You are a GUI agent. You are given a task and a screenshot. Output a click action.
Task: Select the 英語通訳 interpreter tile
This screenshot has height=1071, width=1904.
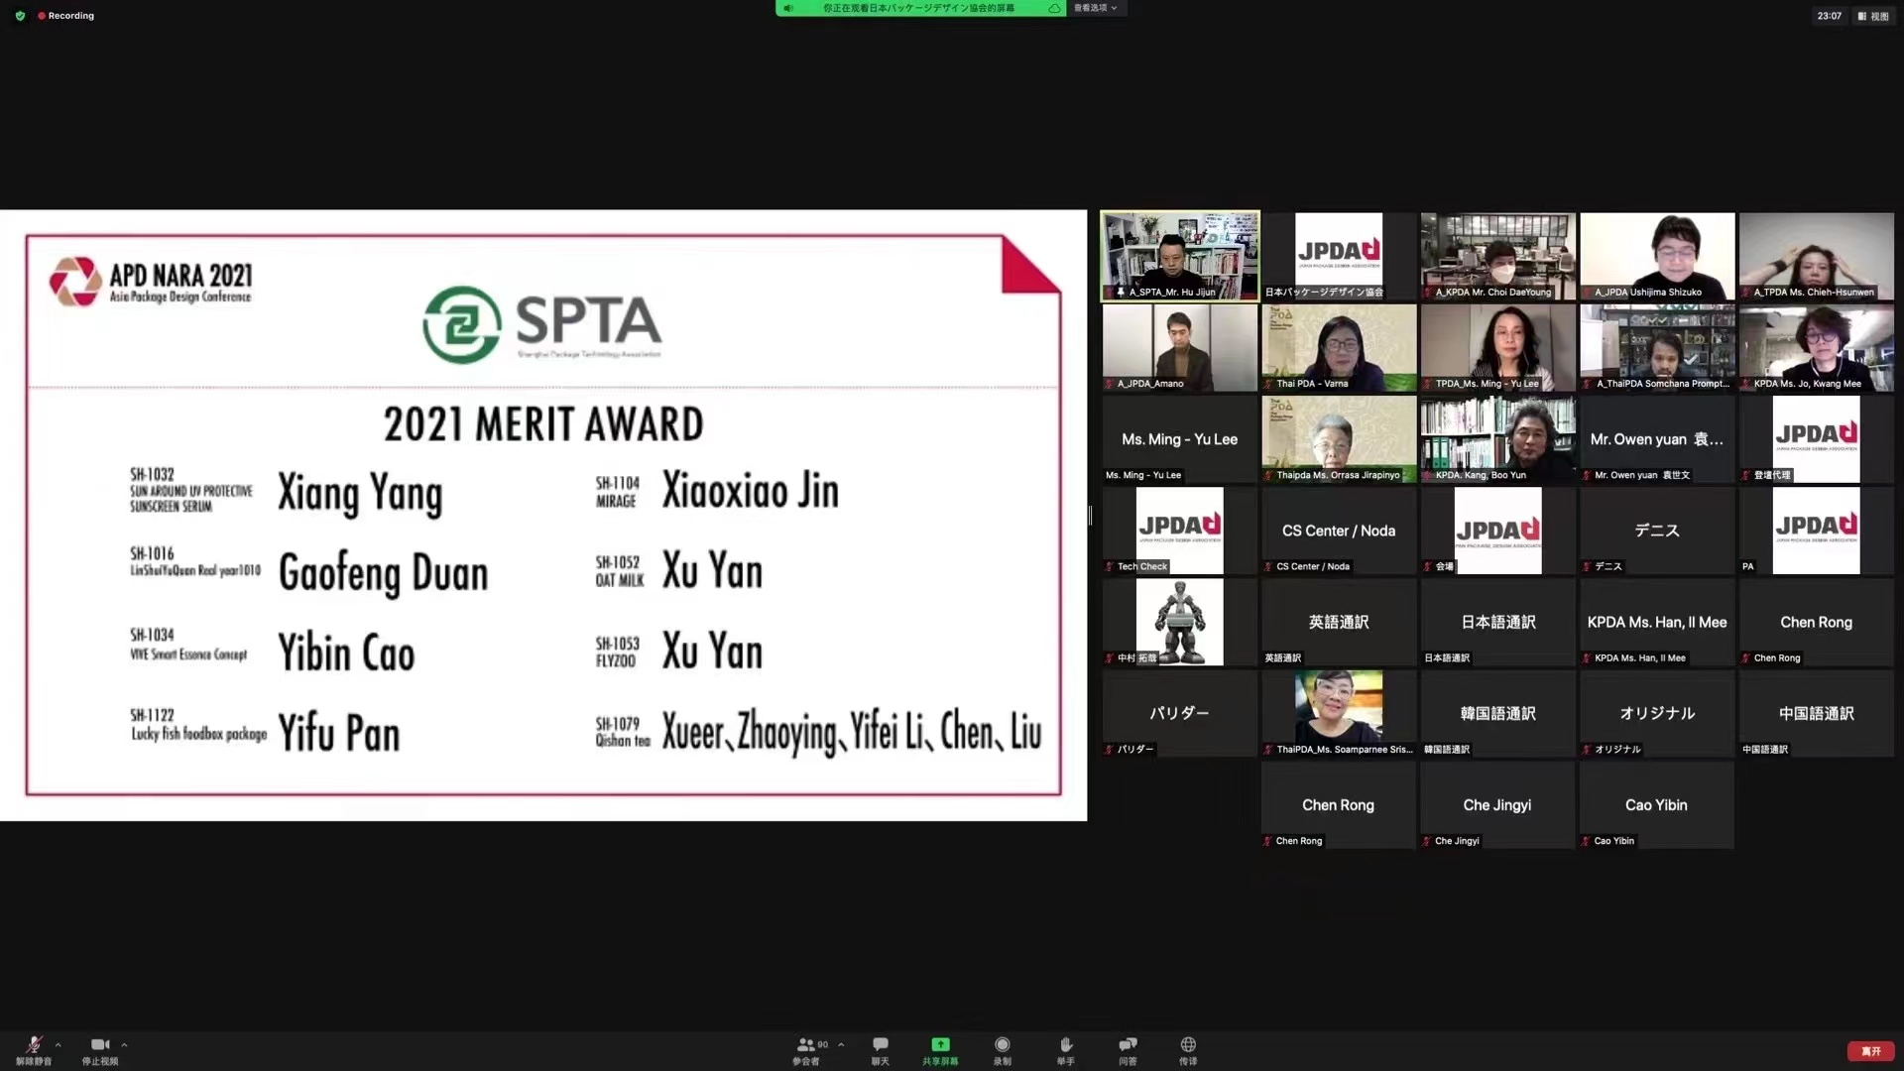1339,622
